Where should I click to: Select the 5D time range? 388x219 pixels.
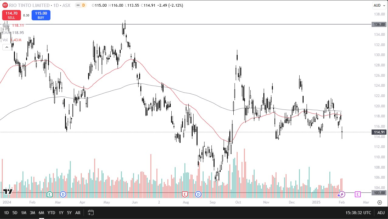[15, 213]
